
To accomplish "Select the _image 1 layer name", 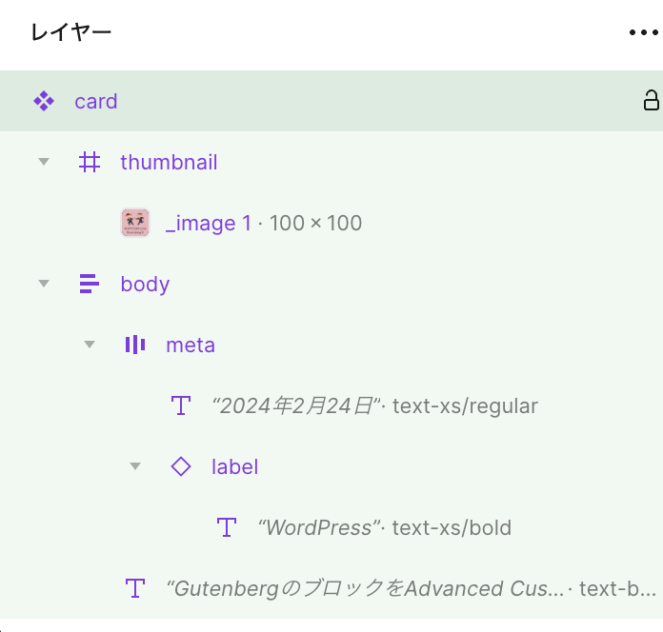I will 209,223.
